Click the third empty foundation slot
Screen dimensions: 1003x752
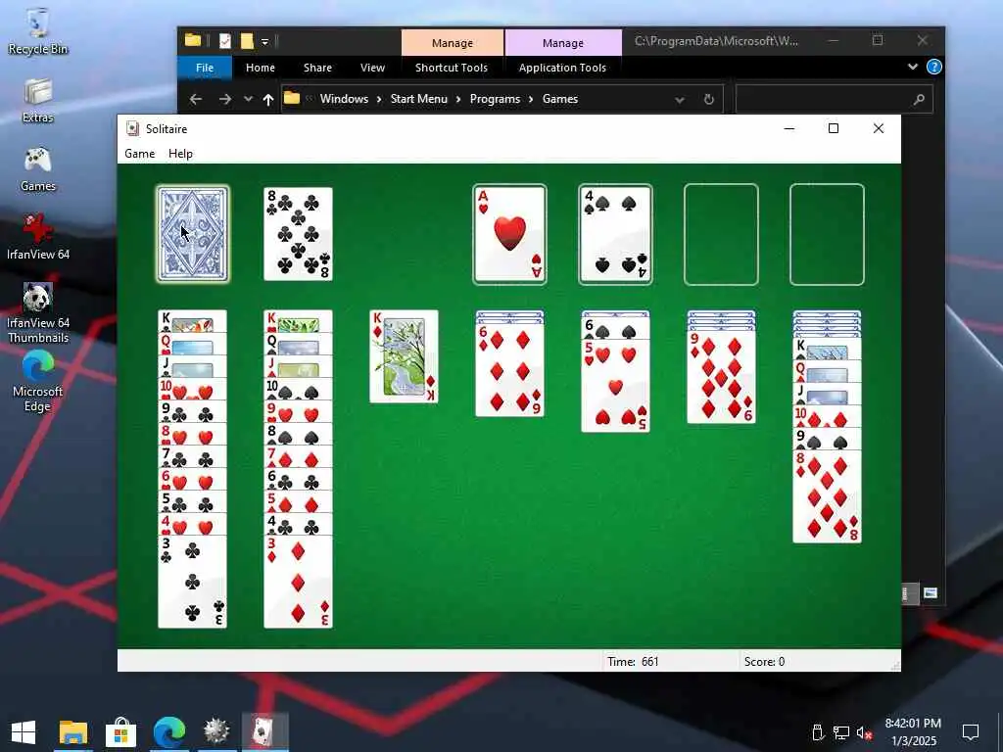721,234
